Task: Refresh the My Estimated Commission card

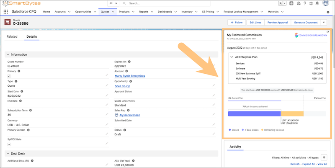Action: point(328,32)
